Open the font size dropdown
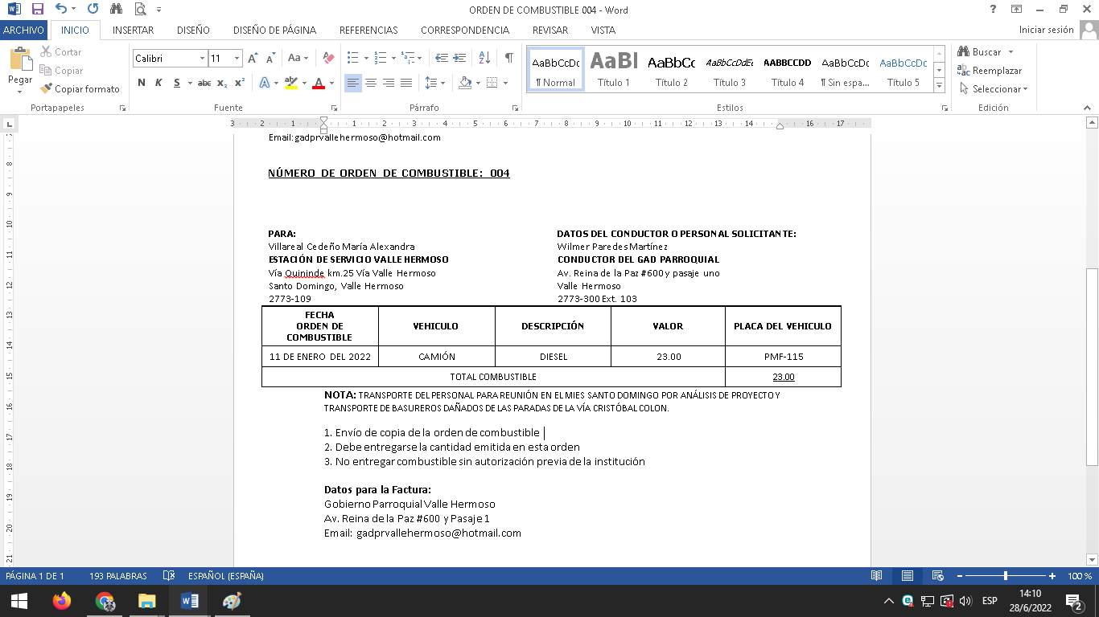This screenshot has width=1099, height=617. [x=237, y=58]
